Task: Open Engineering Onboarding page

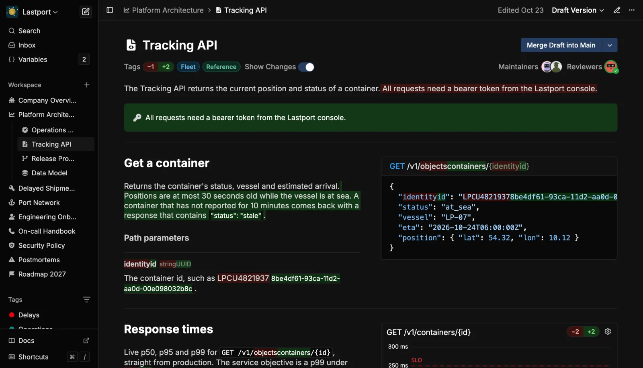Action: (49, 217)
